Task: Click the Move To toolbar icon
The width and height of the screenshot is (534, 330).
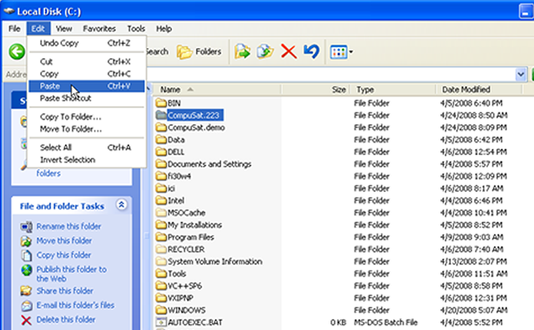Action: pyautogui.click(x=242, y=52)
